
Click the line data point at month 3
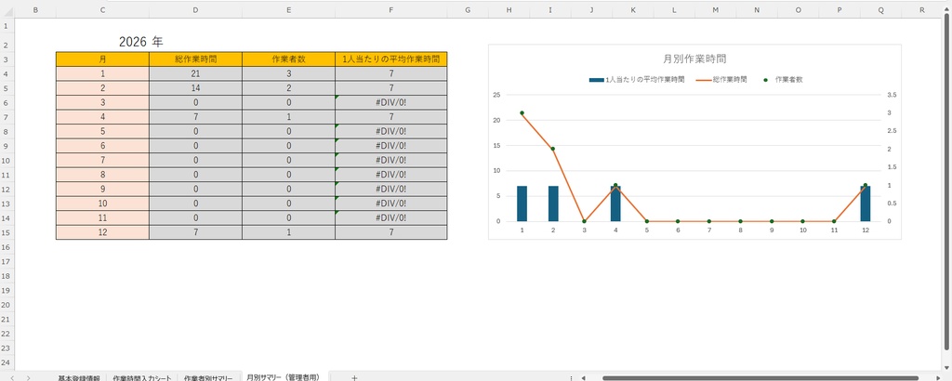click(584, 221)
